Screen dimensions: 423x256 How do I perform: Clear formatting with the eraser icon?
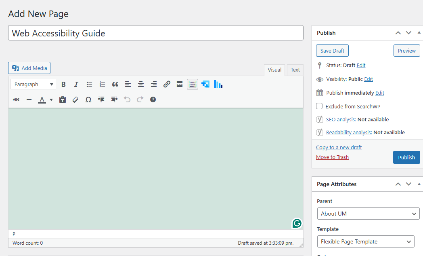[75, 99]
